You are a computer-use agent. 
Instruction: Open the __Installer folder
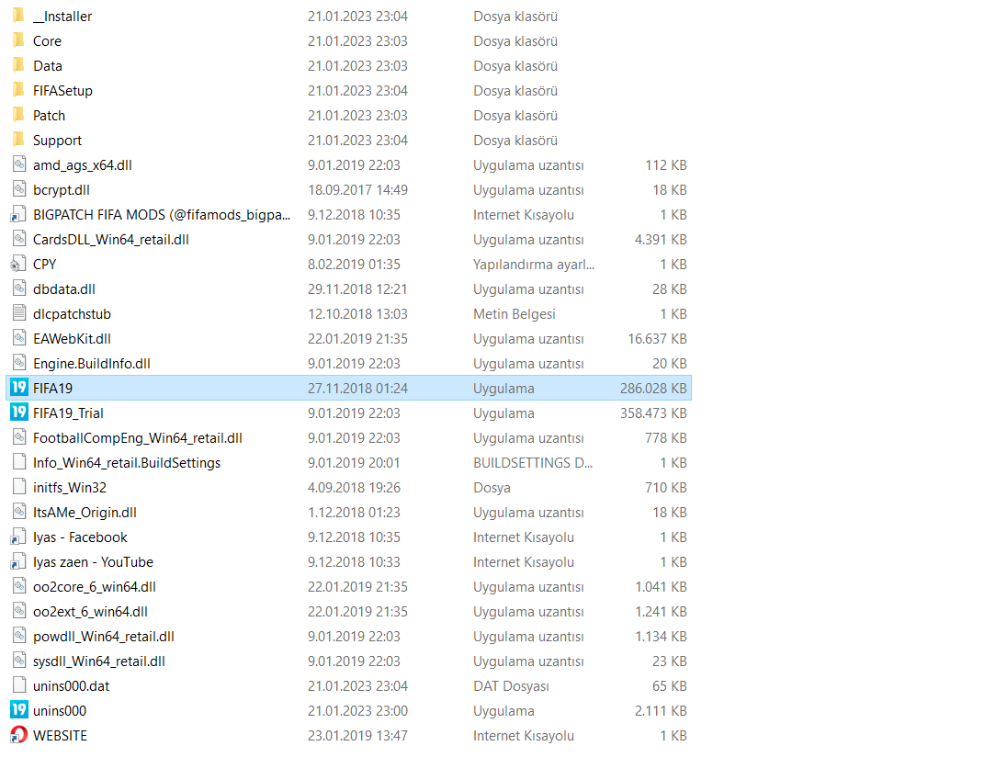pos(18,16)
